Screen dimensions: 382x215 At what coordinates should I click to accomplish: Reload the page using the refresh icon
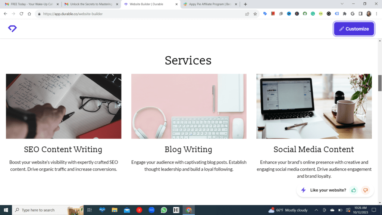pos(21,14)
